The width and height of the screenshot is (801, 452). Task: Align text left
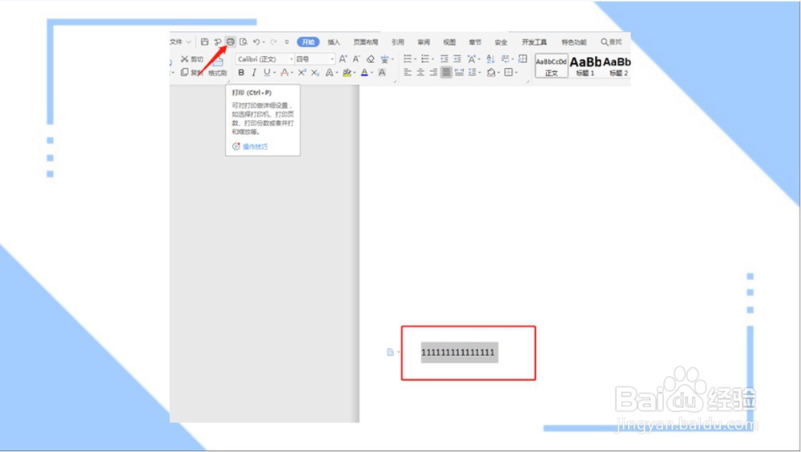pos(408,73)
